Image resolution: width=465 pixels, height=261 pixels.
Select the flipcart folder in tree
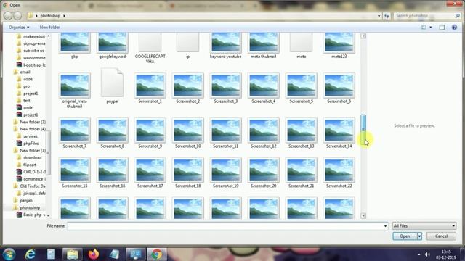(x=26, y=165)
